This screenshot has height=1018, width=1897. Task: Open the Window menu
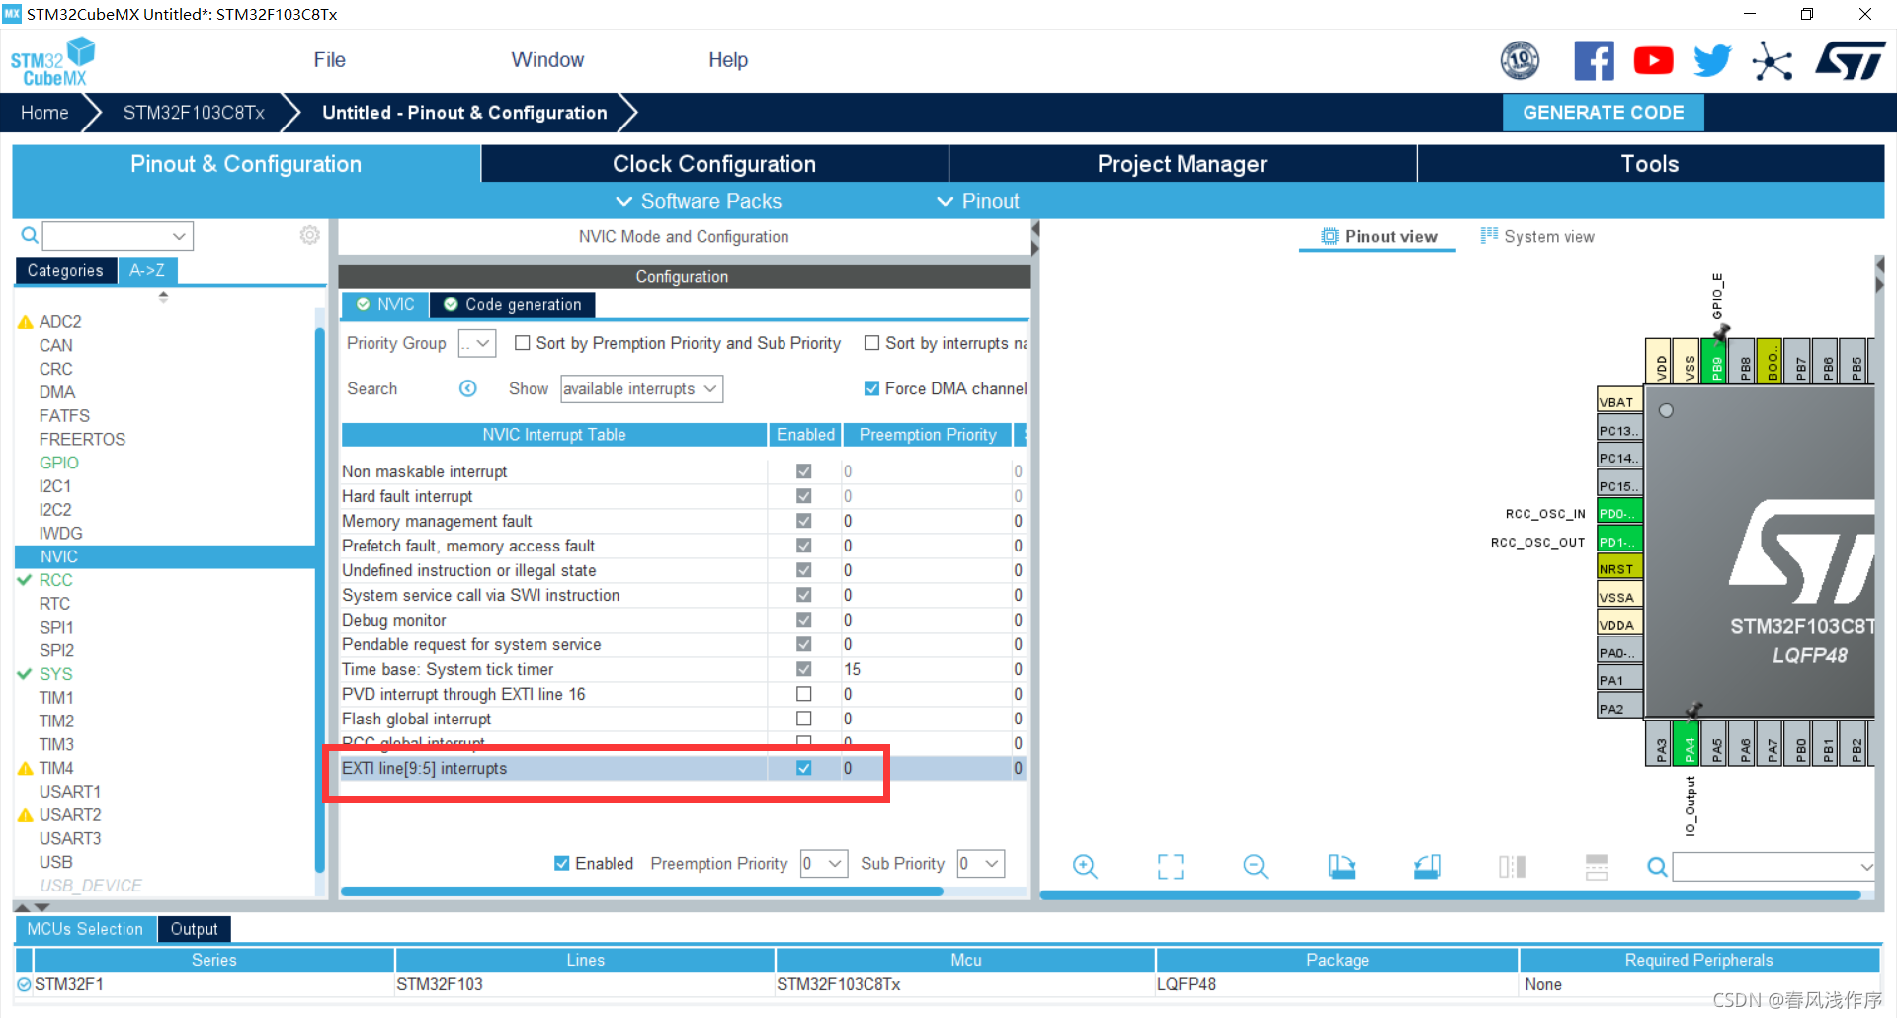(x=547, y=60)
